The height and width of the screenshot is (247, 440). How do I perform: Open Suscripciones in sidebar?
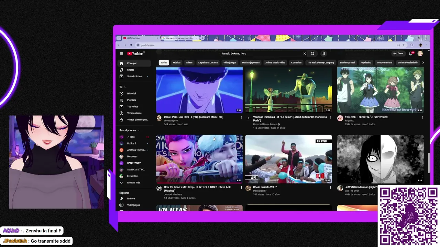coord(134,76)
